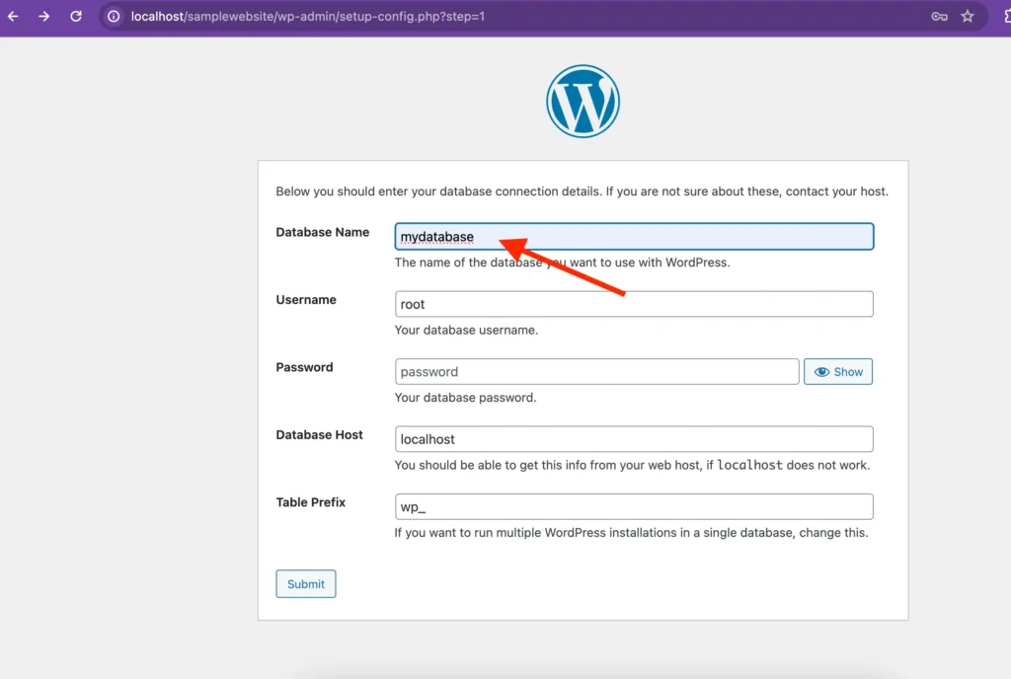Click the Database Host field with localhost
Image resolution: width=1011 pixels, height=679 pixels.
(635, 439)
